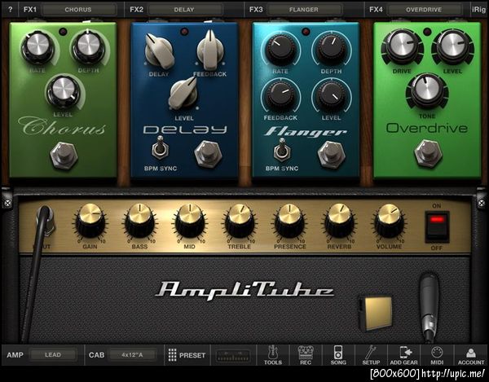Open the FX3 Flanger effect selector
The height and width of the screenshot is (382, 489).
(x=304, y=10)
